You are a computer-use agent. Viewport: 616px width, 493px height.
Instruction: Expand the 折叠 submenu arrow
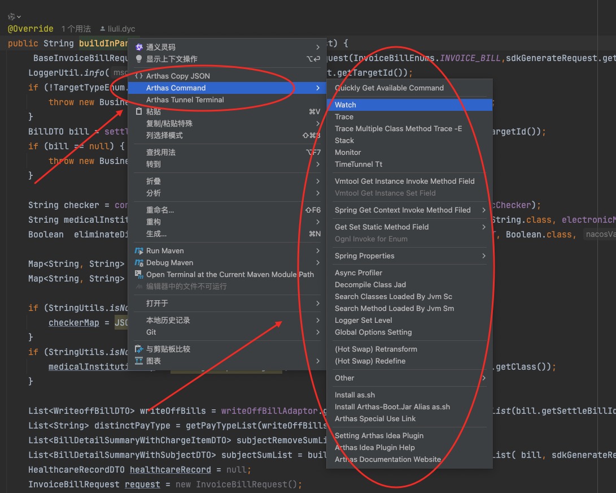click(318, 181)
